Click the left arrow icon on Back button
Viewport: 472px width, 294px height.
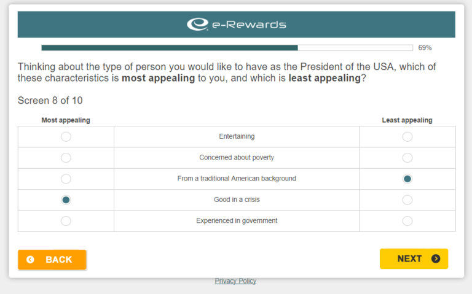point(30,260)
